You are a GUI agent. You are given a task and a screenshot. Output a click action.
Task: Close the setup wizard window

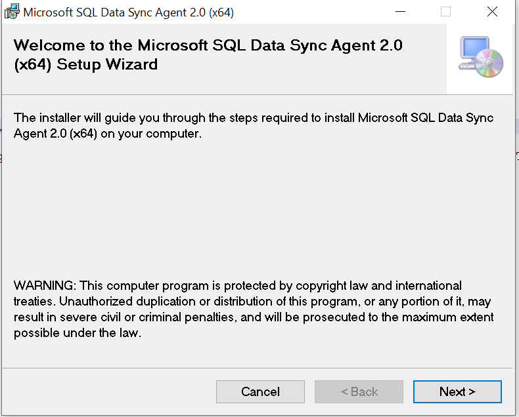pos(492,12)
